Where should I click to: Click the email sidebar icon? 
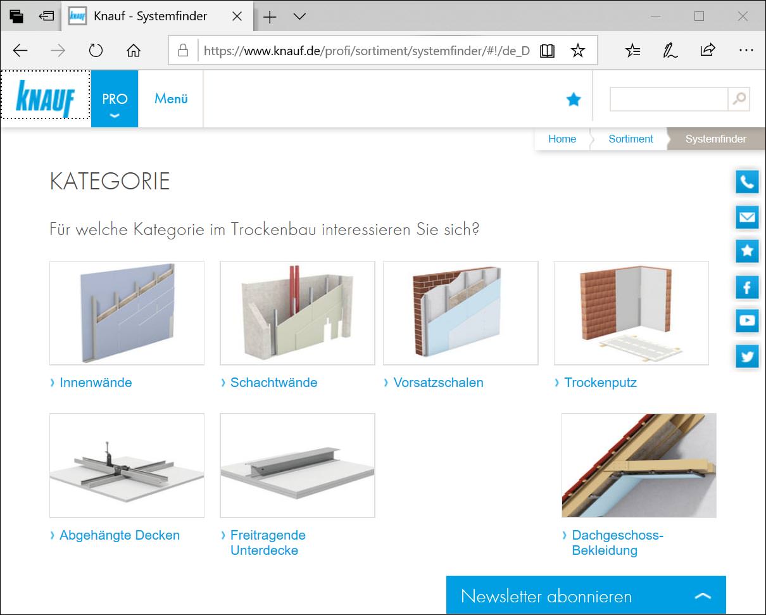coord(748,217)
